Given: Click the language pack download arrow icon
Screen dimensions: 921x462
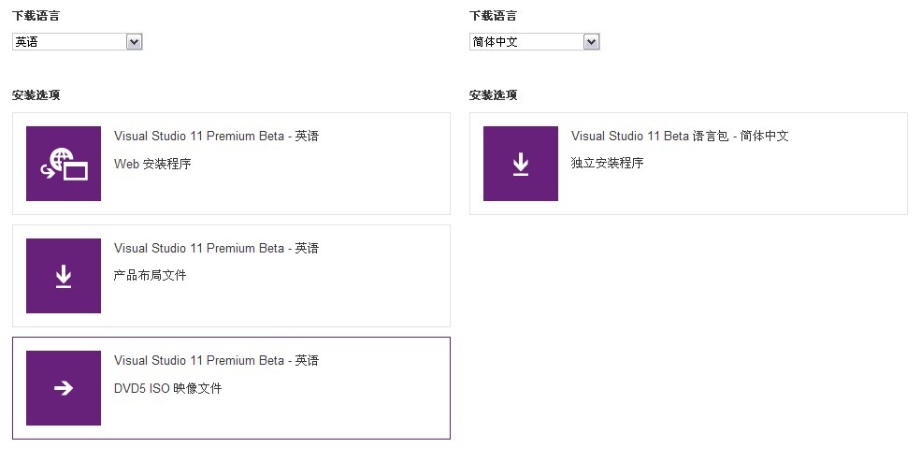Looking at the screenshot, I should (x=521, y=164).
